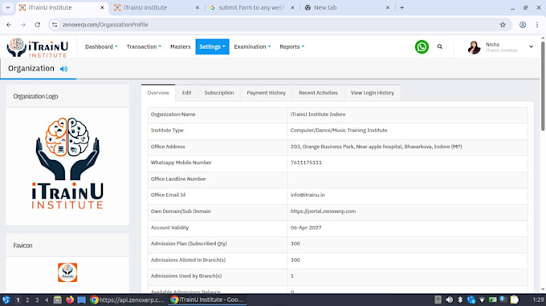Close the New tab browser tab
The width and height of the screenshot is (546, 306).
click(x=388, y=8)
